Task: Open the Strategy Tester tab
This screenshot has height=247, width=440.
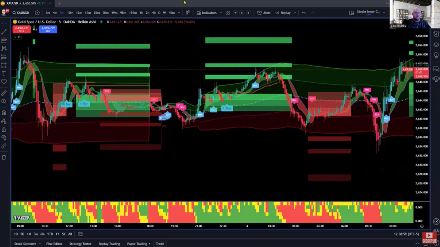Action: pos(80,244)
